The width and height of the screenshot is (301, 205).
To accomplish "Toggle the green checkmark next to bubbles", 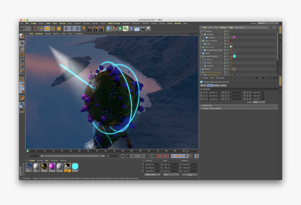I will point(228,34).
